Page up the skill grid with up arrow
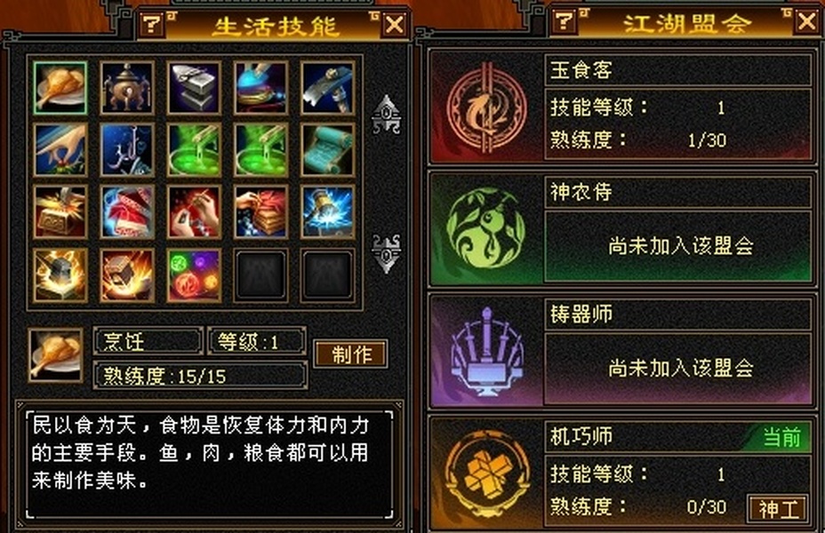Screen dimensions: 825x533 [x=386, y=115]
